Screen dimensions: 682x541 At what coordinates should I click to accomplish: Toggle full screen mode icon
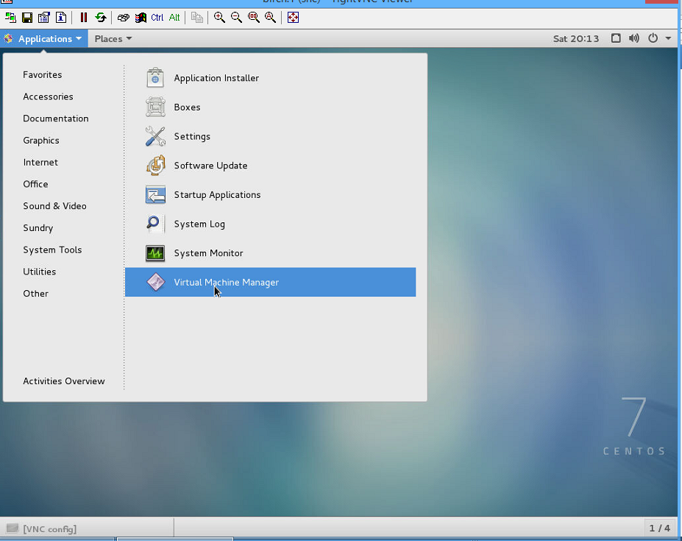[293, 18]
